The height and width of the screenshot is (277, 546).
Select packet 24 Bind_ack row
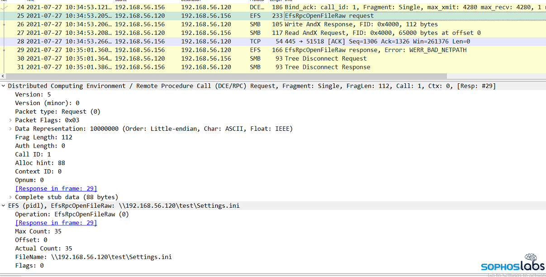[273, 7]
